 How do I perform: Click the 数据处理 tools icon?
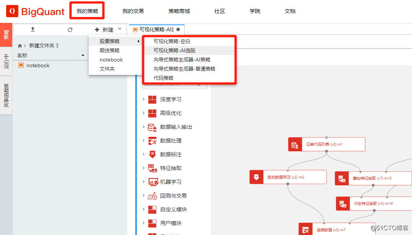coord(152,141)
